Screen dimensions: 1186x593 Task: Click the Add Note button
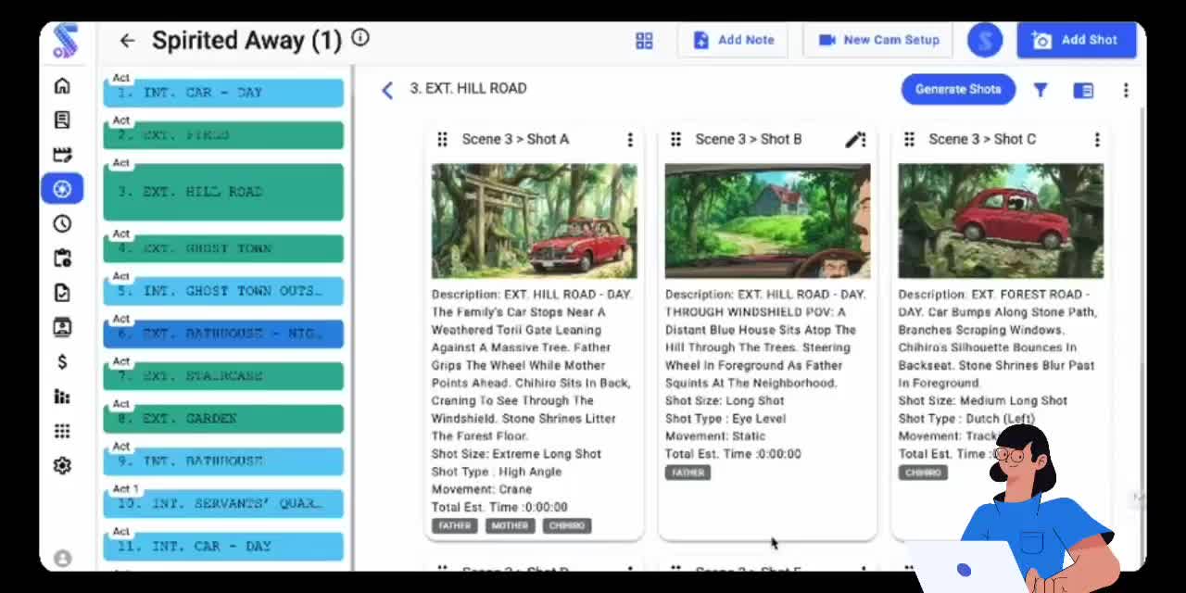pyautogui.click(x=733, y=40)
